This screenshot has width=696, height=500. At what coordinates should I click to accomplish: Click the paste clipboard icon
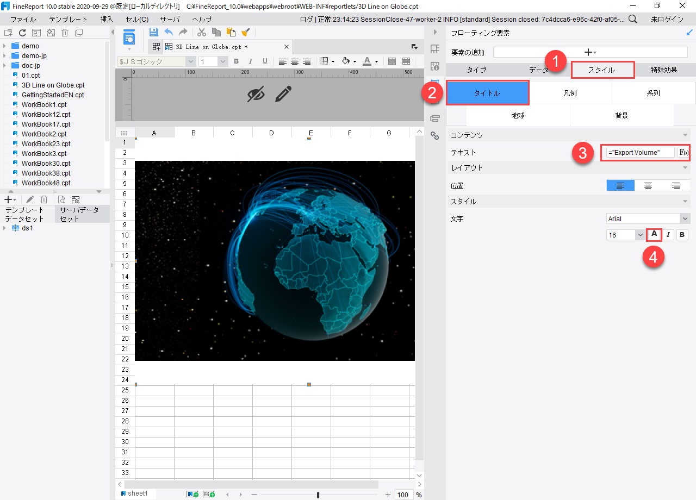click(x=231, y=33)
